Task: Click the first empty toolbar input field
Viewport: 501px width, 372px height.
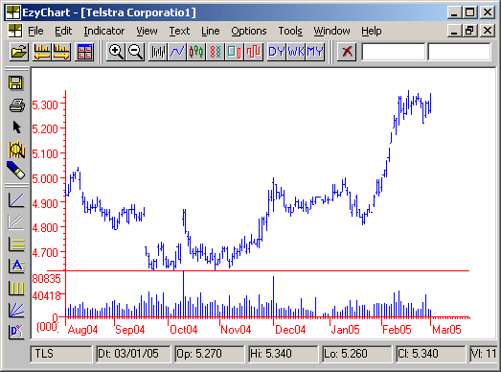Action: [x=394, y=52]
